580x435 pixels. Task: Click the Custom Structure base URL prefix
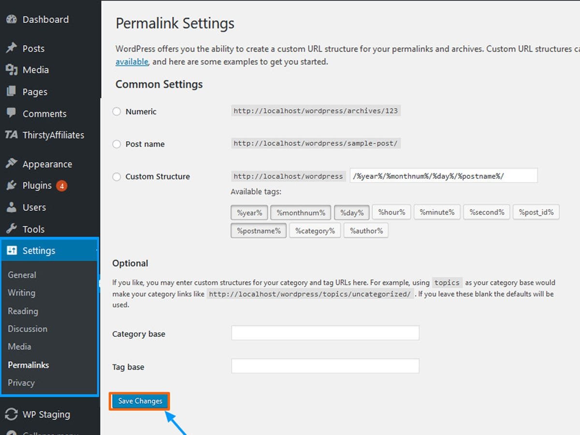pos(288,176)
